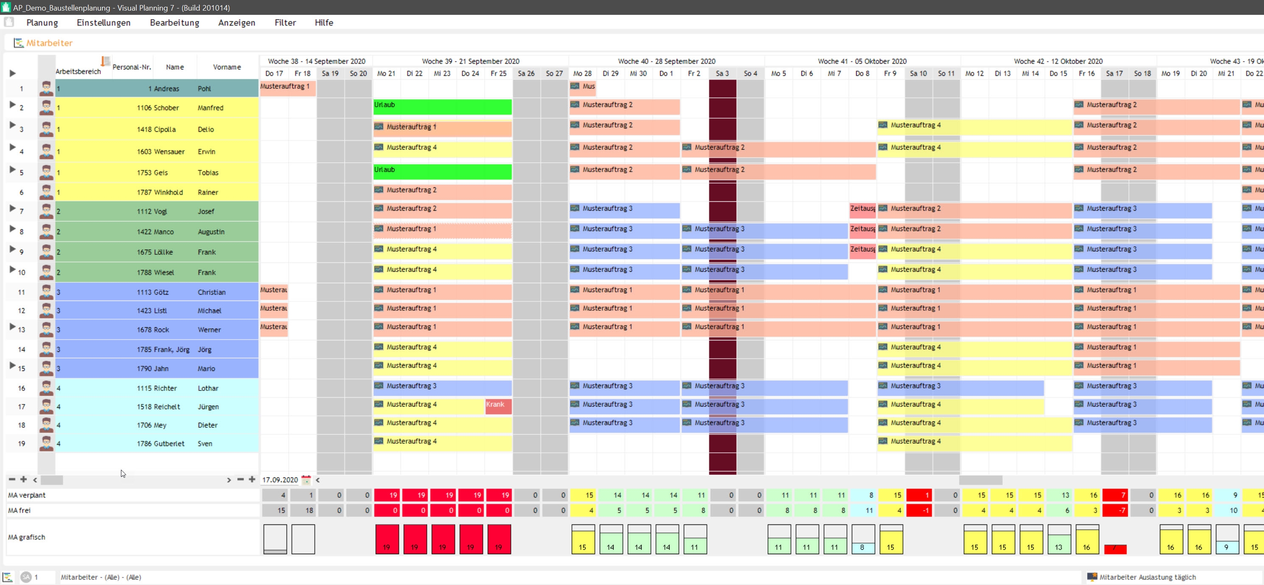Open the calendar date picker icon
This screenshot has height=585, width=1264.
click(x=305, y=479)
